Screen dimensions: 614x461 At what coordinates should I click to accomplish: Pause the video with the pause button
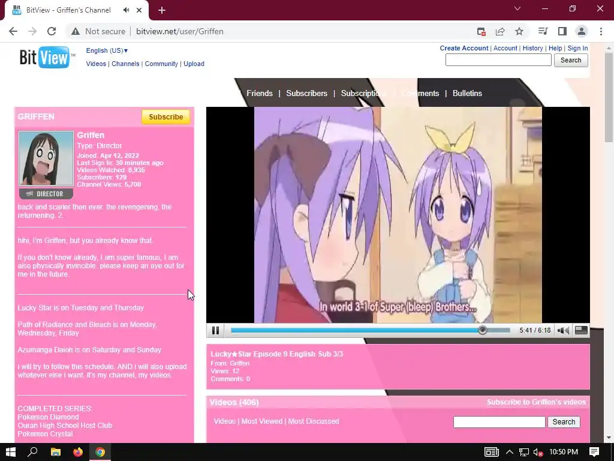tap(215, 331)
